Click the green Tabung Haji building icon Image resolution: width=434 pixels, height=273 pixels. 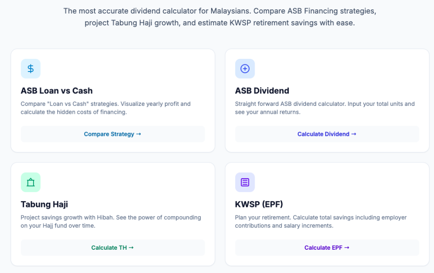click(31, 182)
